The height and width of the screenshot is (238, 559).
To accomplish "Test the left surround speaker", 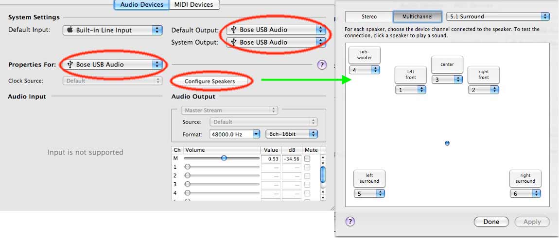I will (x=369, y=178).
